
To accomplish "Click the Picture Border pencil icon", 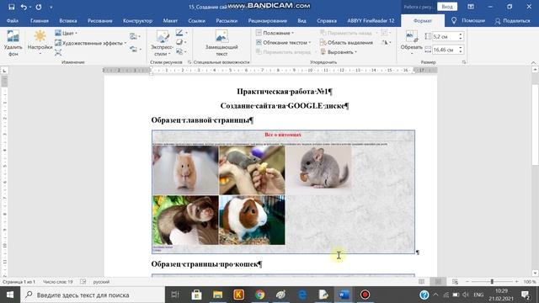I will (x=179, y=33).
